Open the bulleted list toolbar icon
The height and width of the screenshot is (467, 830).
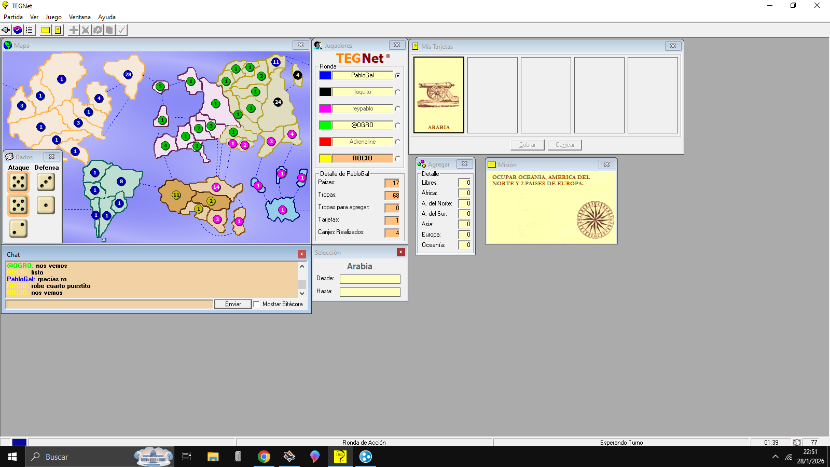click(x=29, y=30)
